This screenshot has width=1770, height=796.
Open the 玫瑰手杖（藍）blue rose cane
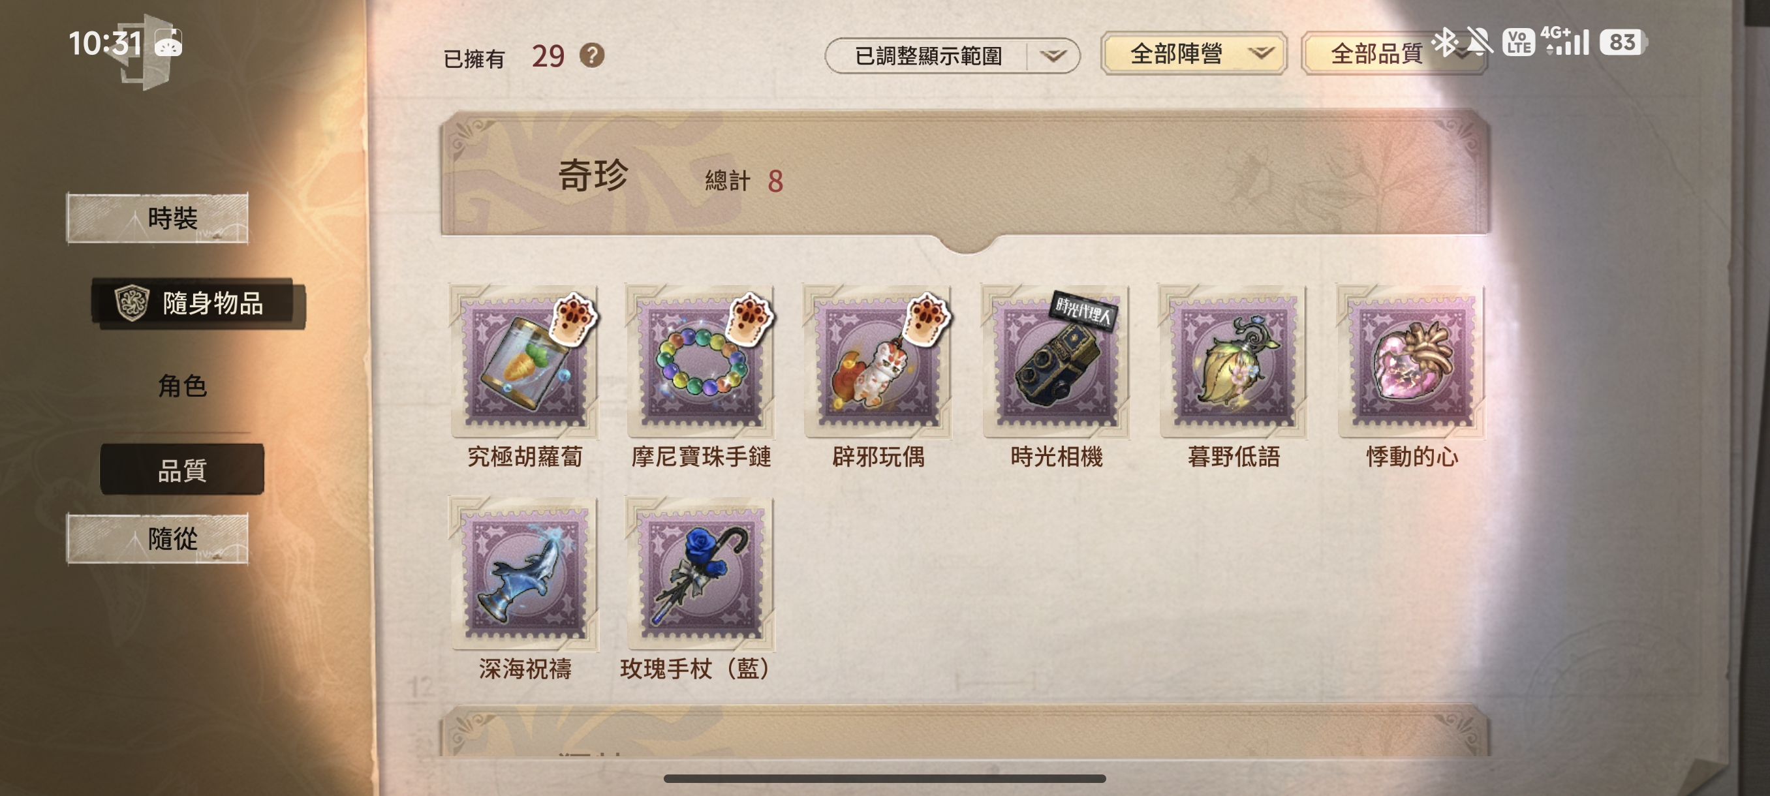coord(701,574)
